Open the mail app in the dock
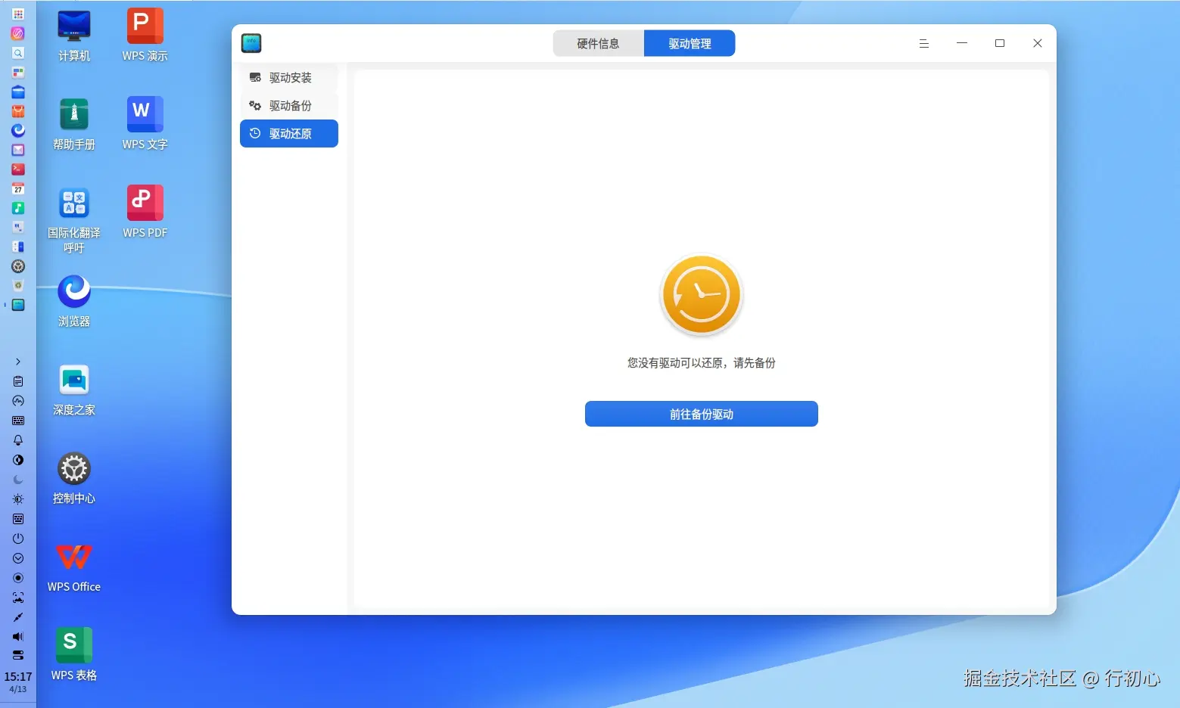Image resolution: width=1180 pixels, height=708 pixels. pyautogui.click(x=18, y=150)
